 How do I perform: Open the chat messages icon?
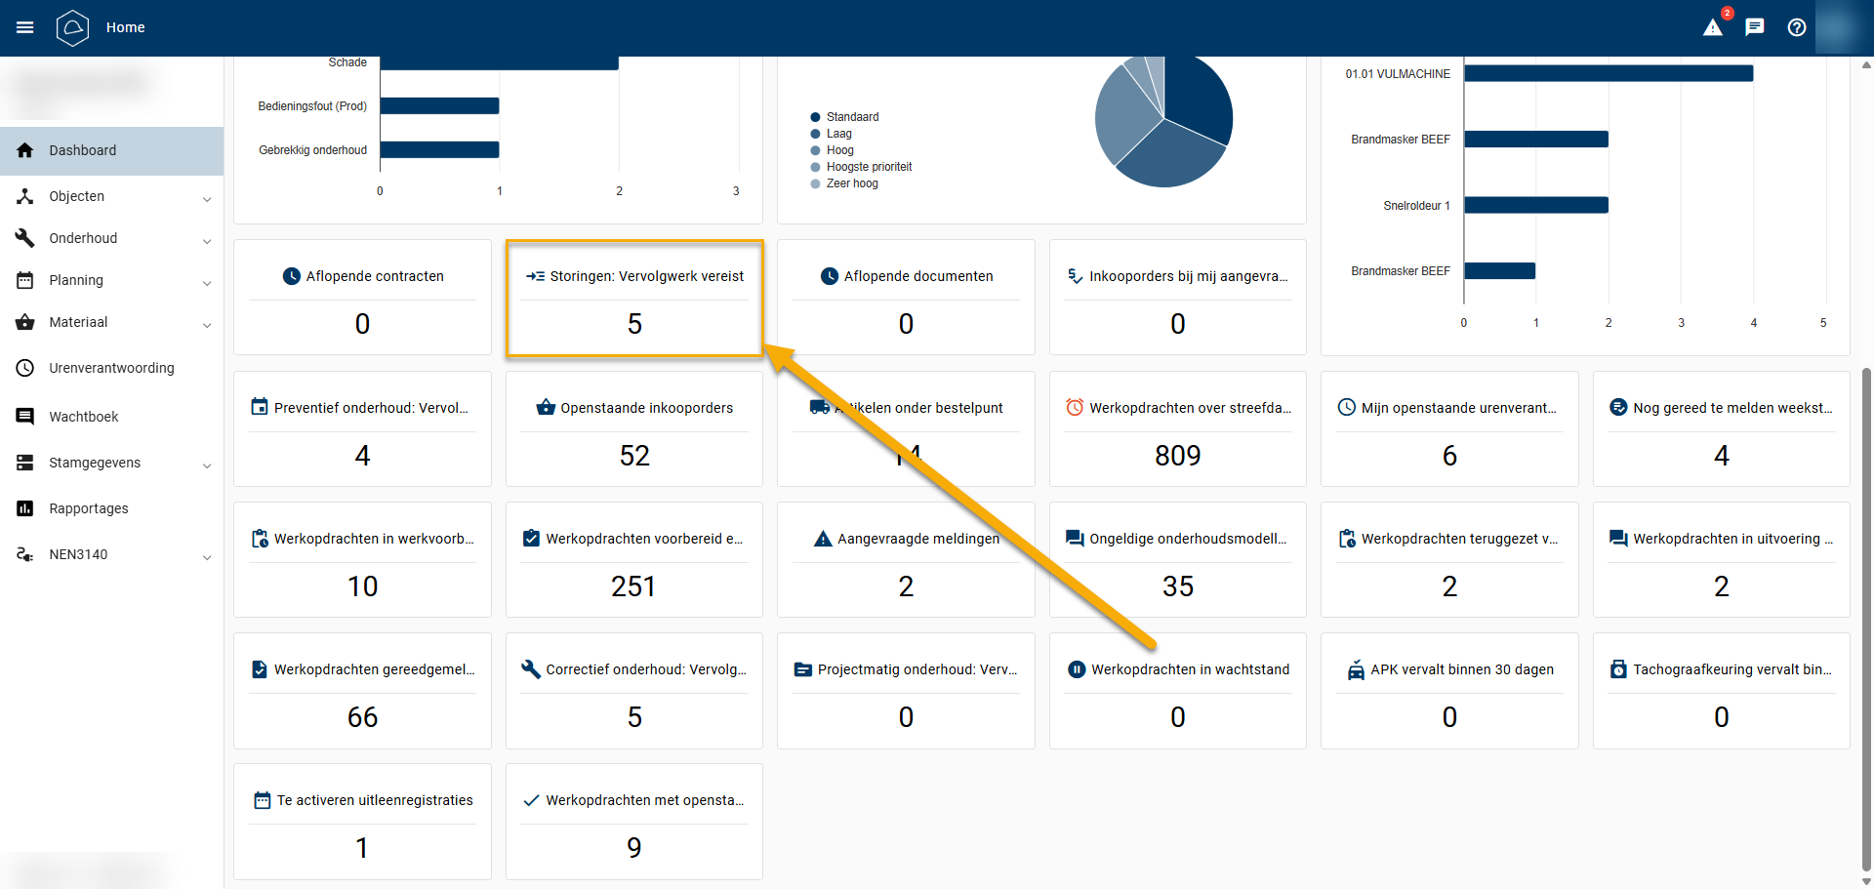tap(1755, 27)
